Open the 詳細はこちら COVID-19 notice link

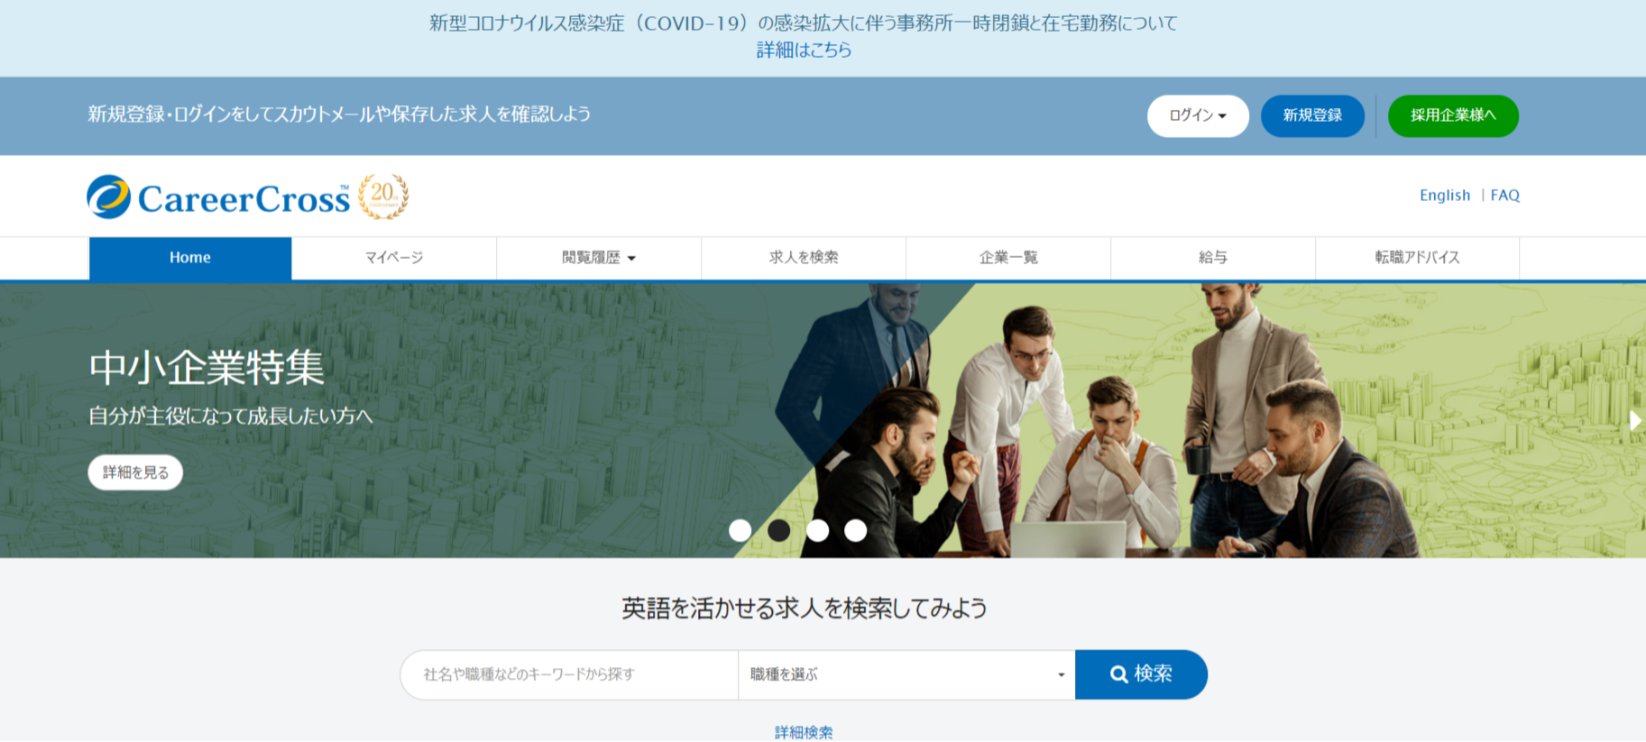click(804, 50)
